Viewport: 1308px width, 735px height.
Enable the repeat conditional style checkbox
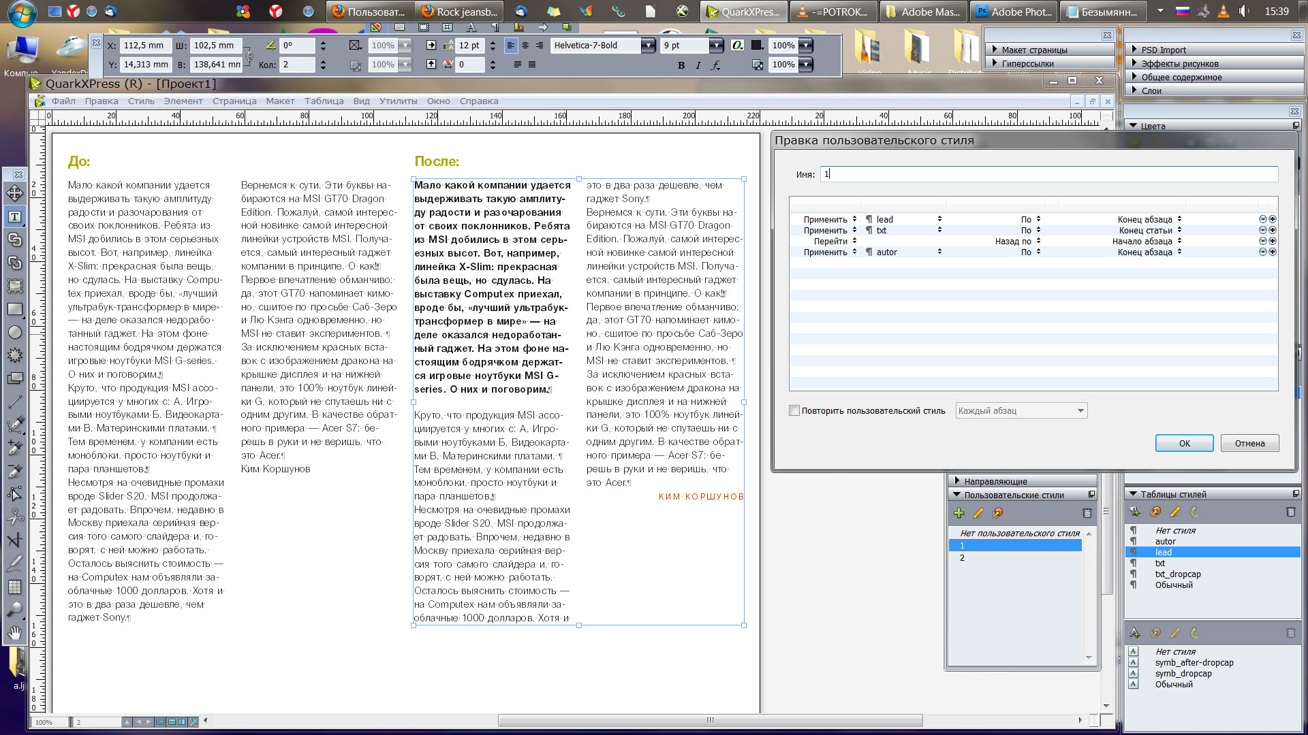pyautogui.click(x=794, y=410)
